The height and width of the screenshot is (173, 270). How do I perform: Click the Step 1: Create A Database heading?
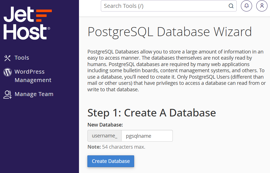[x=152, y=113]
